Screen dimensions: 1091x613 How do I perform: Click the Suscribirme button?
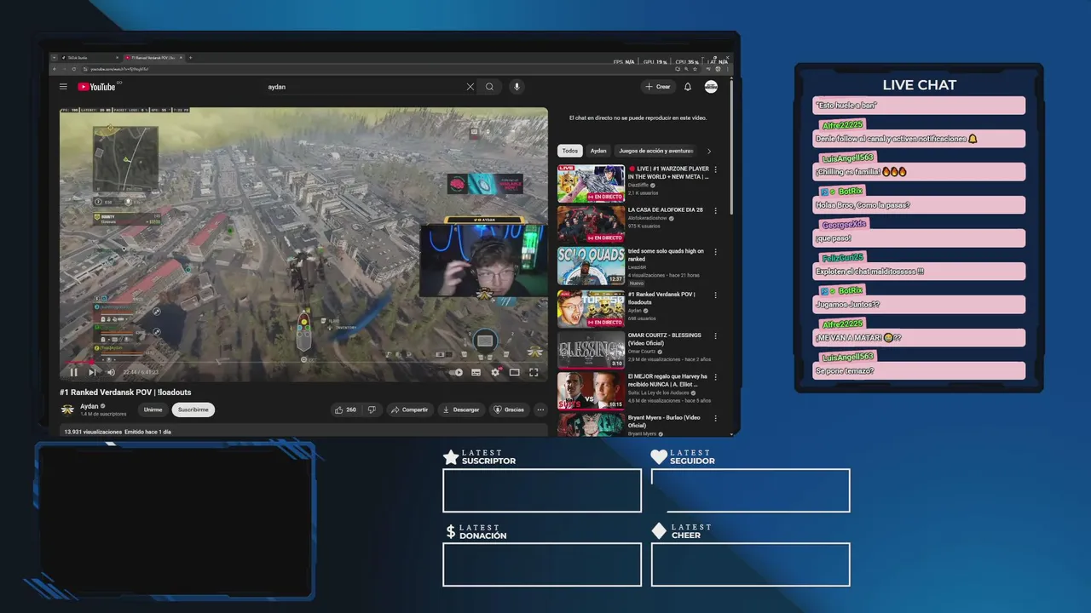(x=193, y=410)
